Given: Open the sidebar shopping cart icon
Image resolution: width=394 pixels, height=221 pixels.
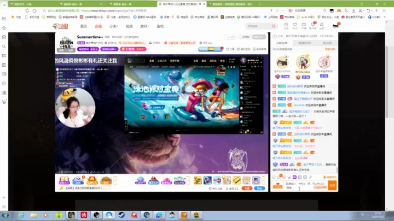Looking at the screenshot, I should pyautogui.click(x=4, y=102).
